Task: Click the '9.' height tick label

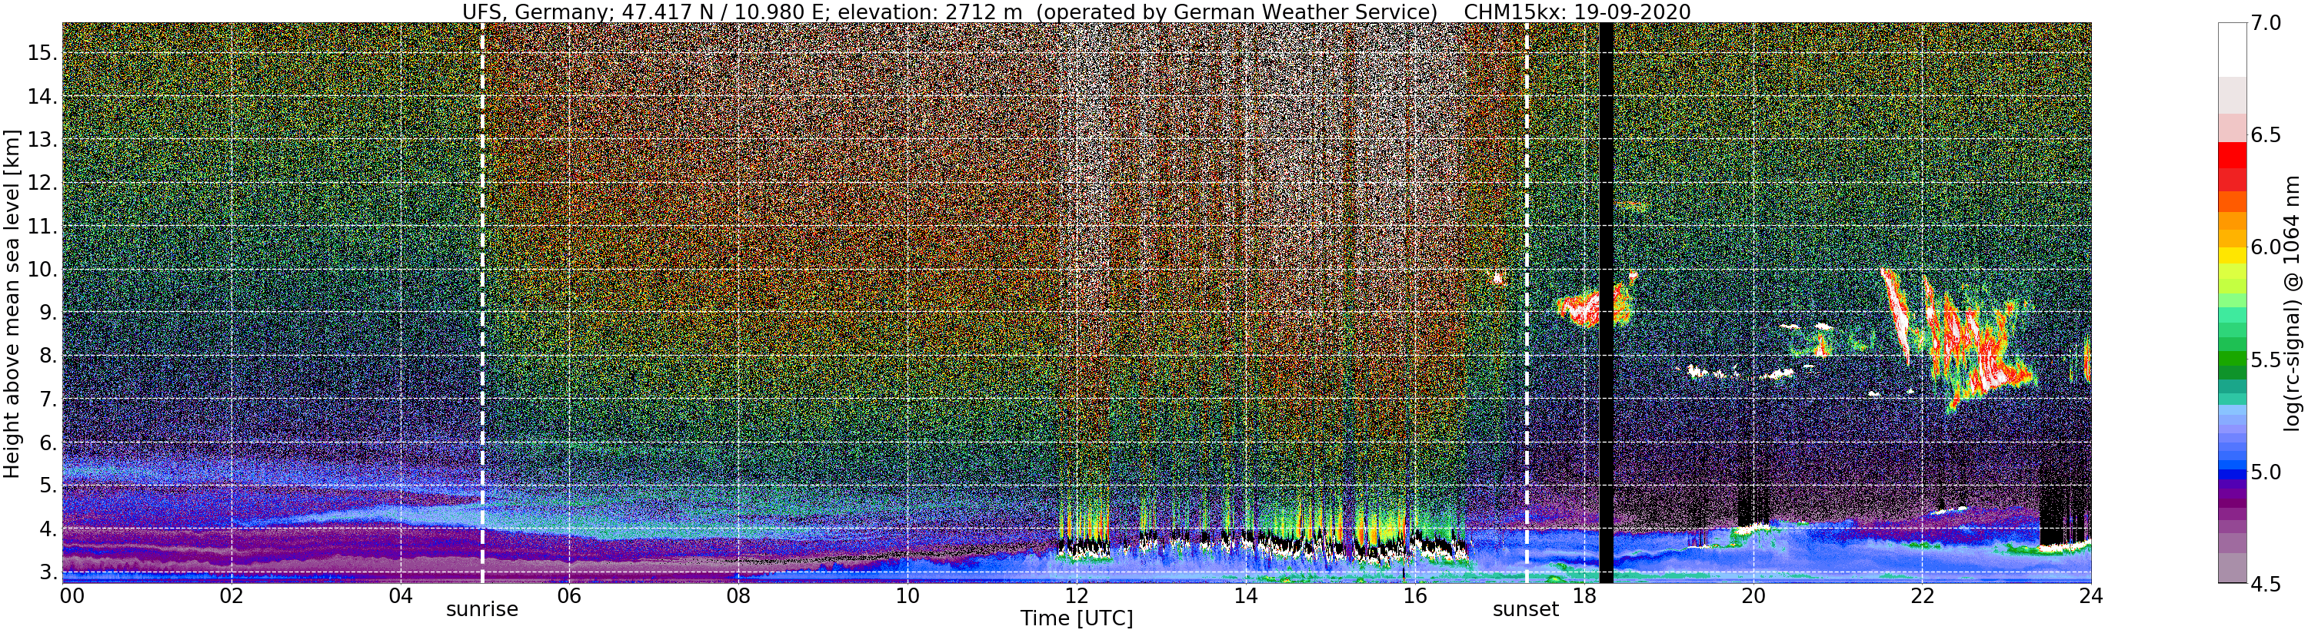Action: [47, 313]
